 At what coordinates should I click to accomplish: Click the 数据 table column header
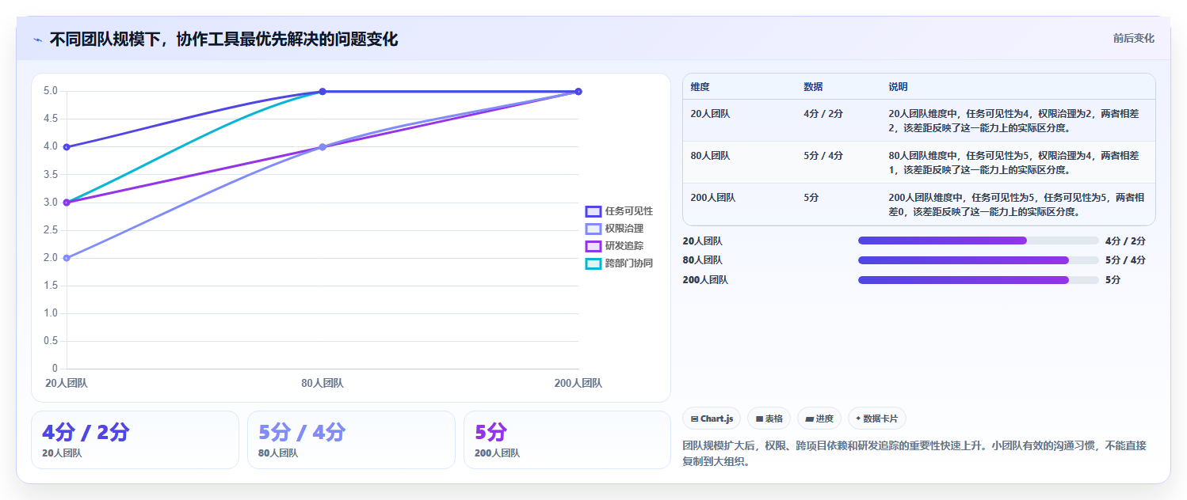tap(813, 87)
